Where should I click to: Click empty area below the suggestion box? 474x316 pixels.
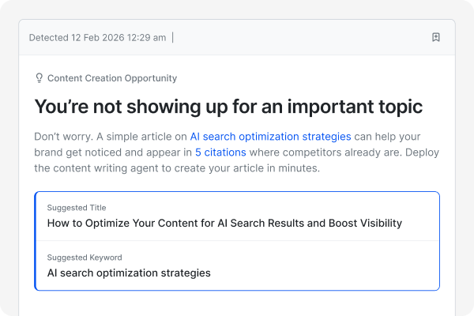237,304
